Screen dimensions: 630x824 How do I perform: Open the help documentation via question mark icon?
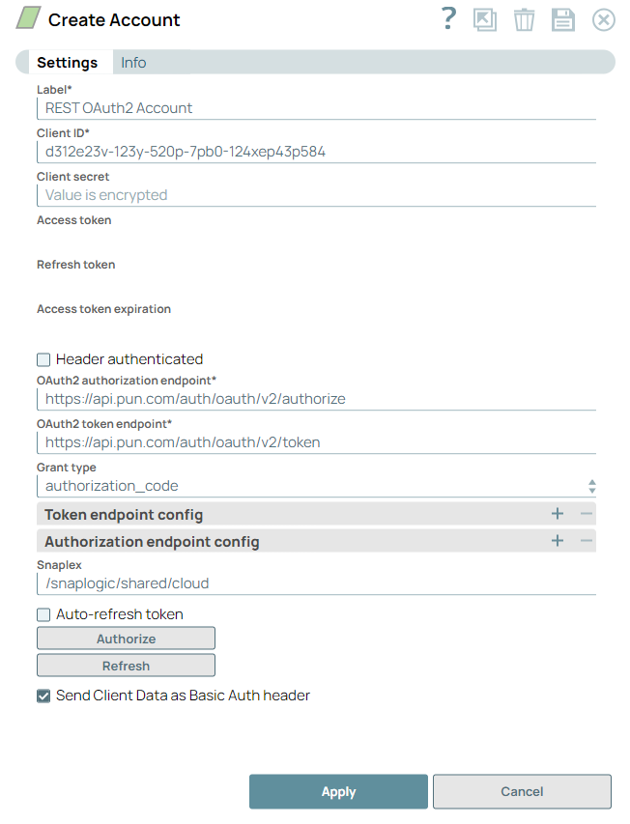pos(447,18)
